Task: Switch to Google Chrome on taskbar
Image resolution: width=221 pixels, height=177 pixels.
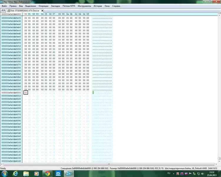Action: [x=47, y=174]
